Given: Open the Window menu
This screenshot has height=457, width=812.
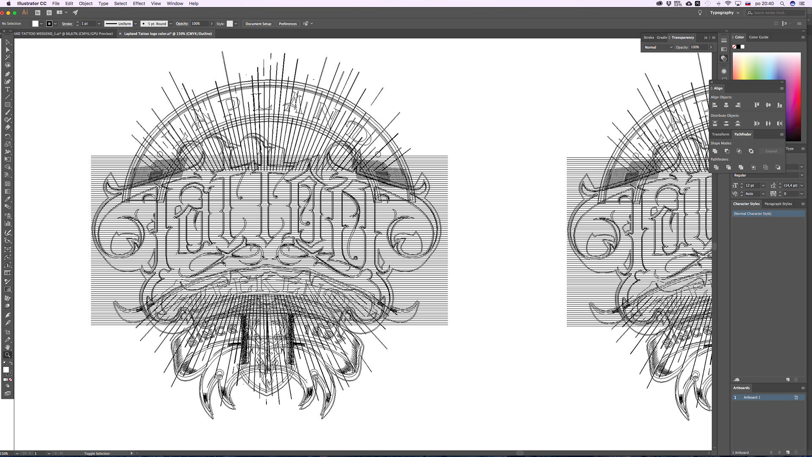Looking at the screenshot, I should tap(175, 3).
